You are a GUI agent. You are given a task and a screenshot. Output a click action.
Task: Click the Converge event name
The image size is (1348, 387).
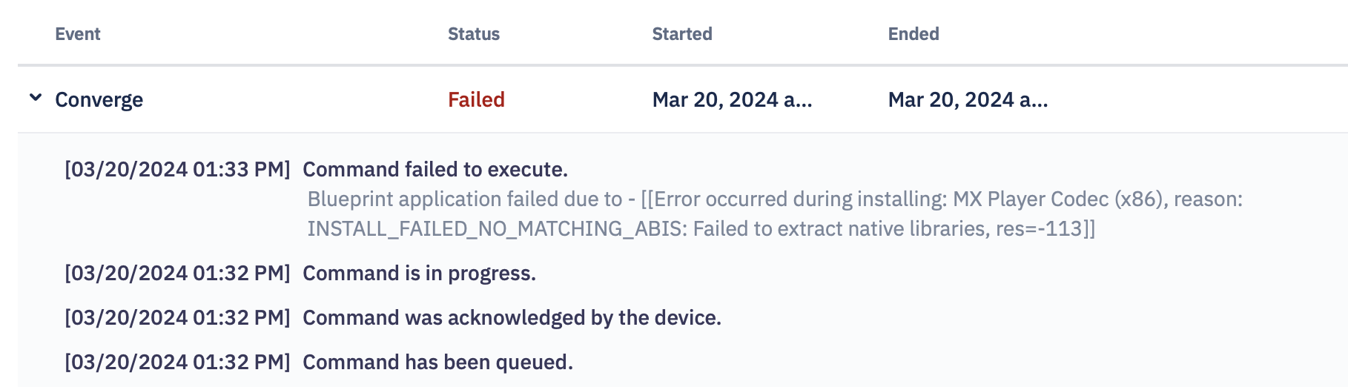click(99, 99)
